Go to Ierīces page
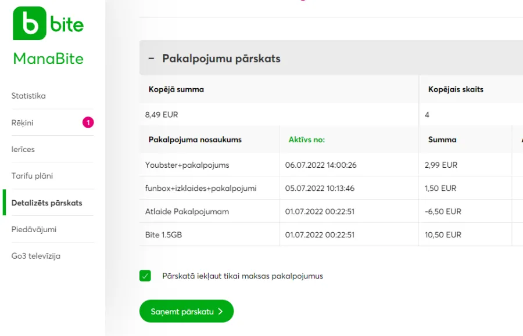This screenshot has width=523, height=336. click(23, 150)
